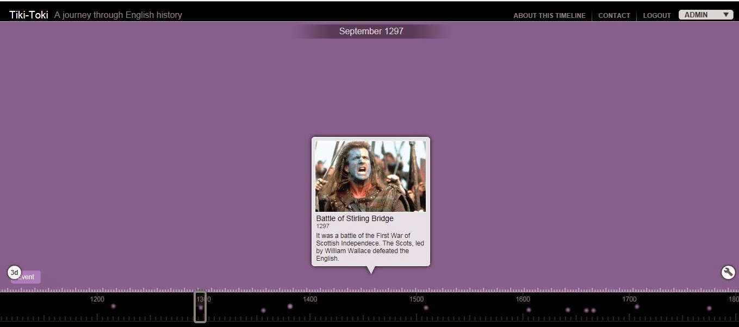
Task: Select the event dot near 1215
Action: [113, 306]
